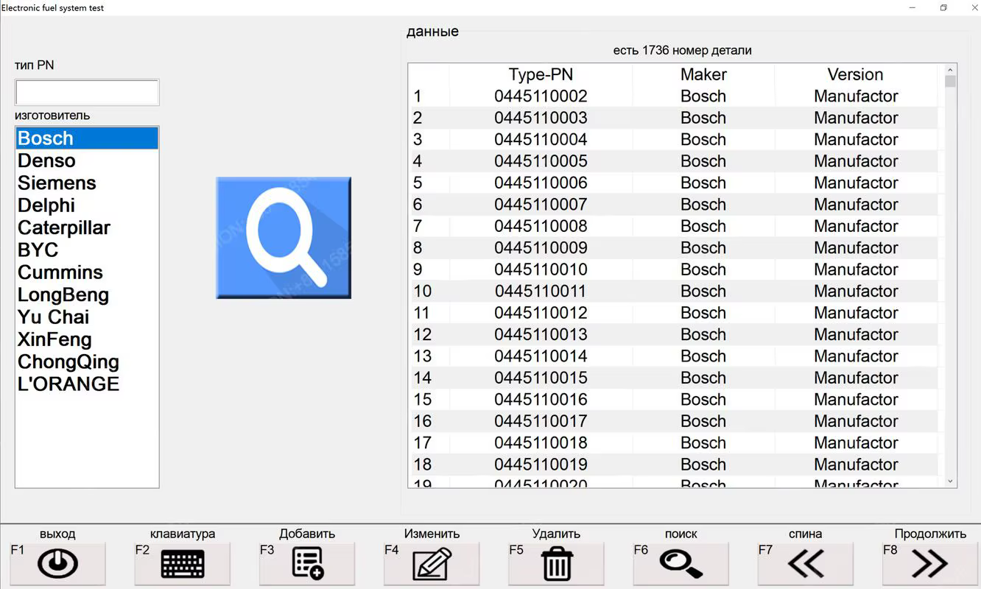Select Caterpillar in manufacturer list
The height and width of the screenshot is (589, 981).
coord(87,228)
